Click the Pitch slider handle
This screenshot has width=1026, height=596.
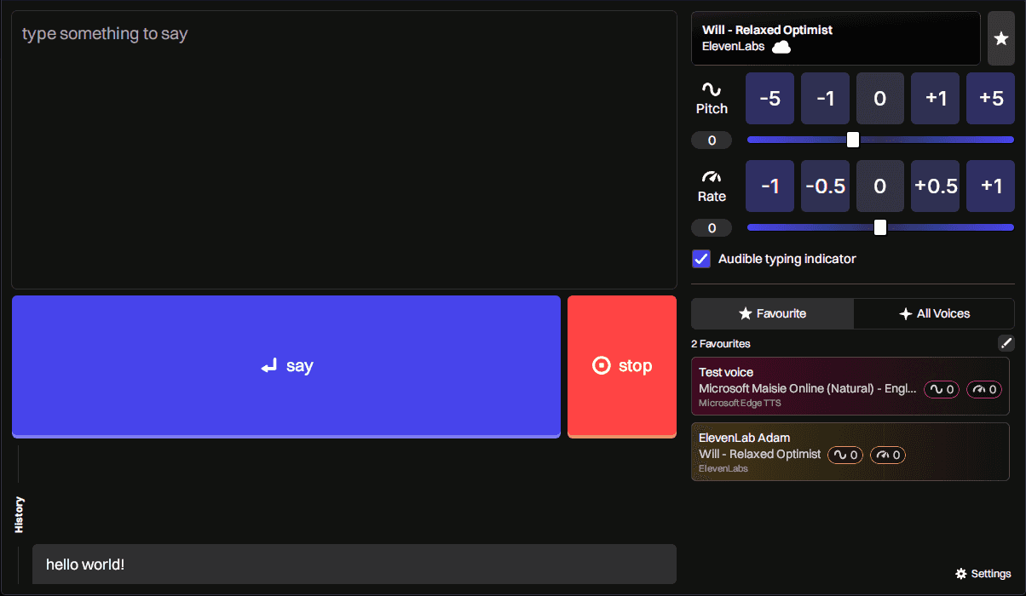853,140
